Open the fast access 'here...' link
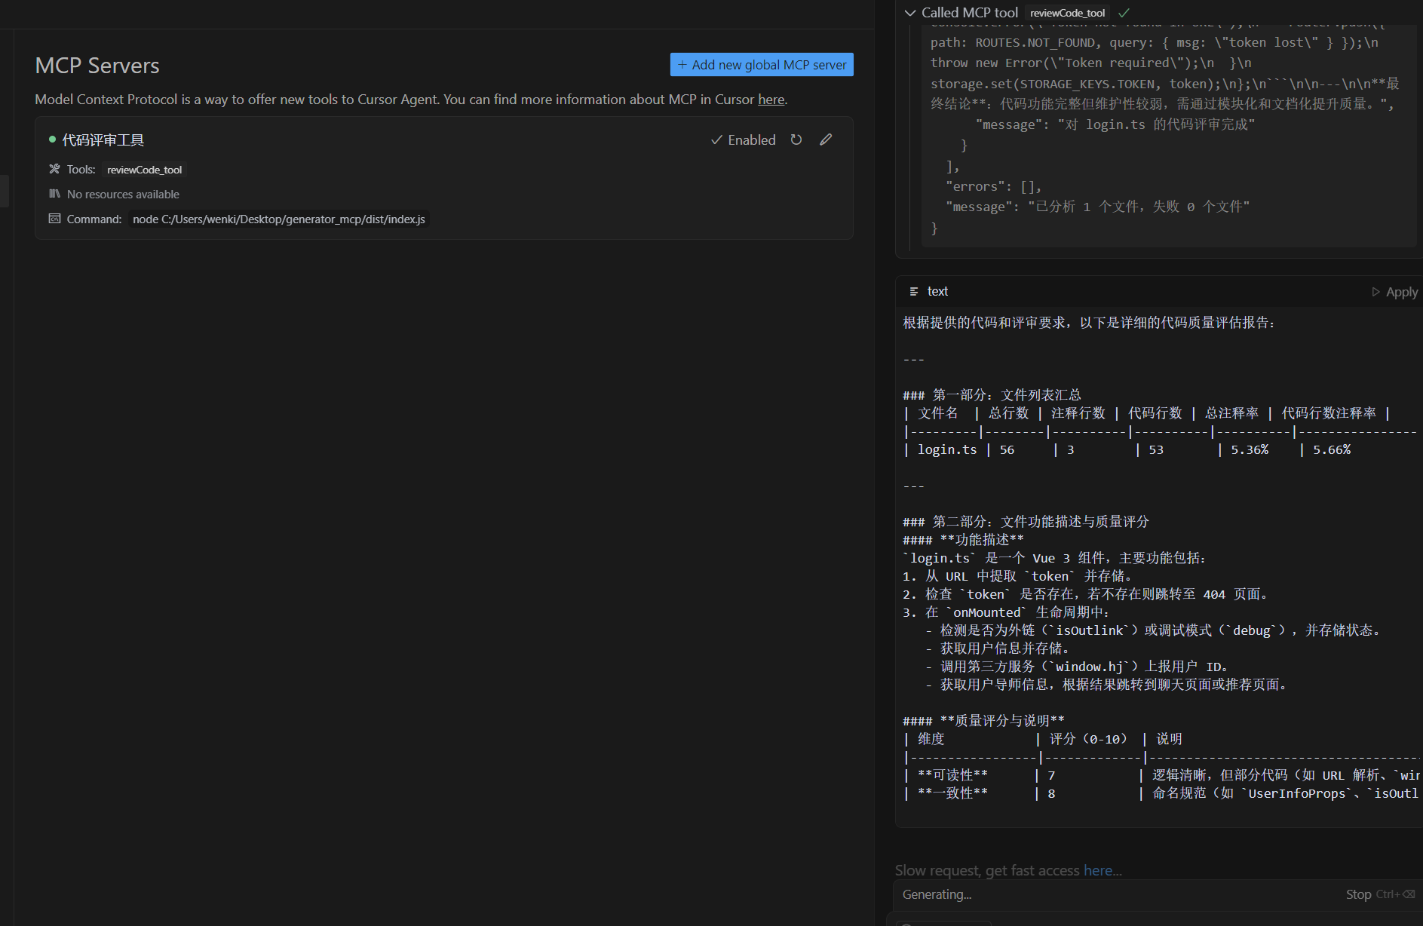The image size is (1423, 926). pyautogui.click(x=1103, y=871)
